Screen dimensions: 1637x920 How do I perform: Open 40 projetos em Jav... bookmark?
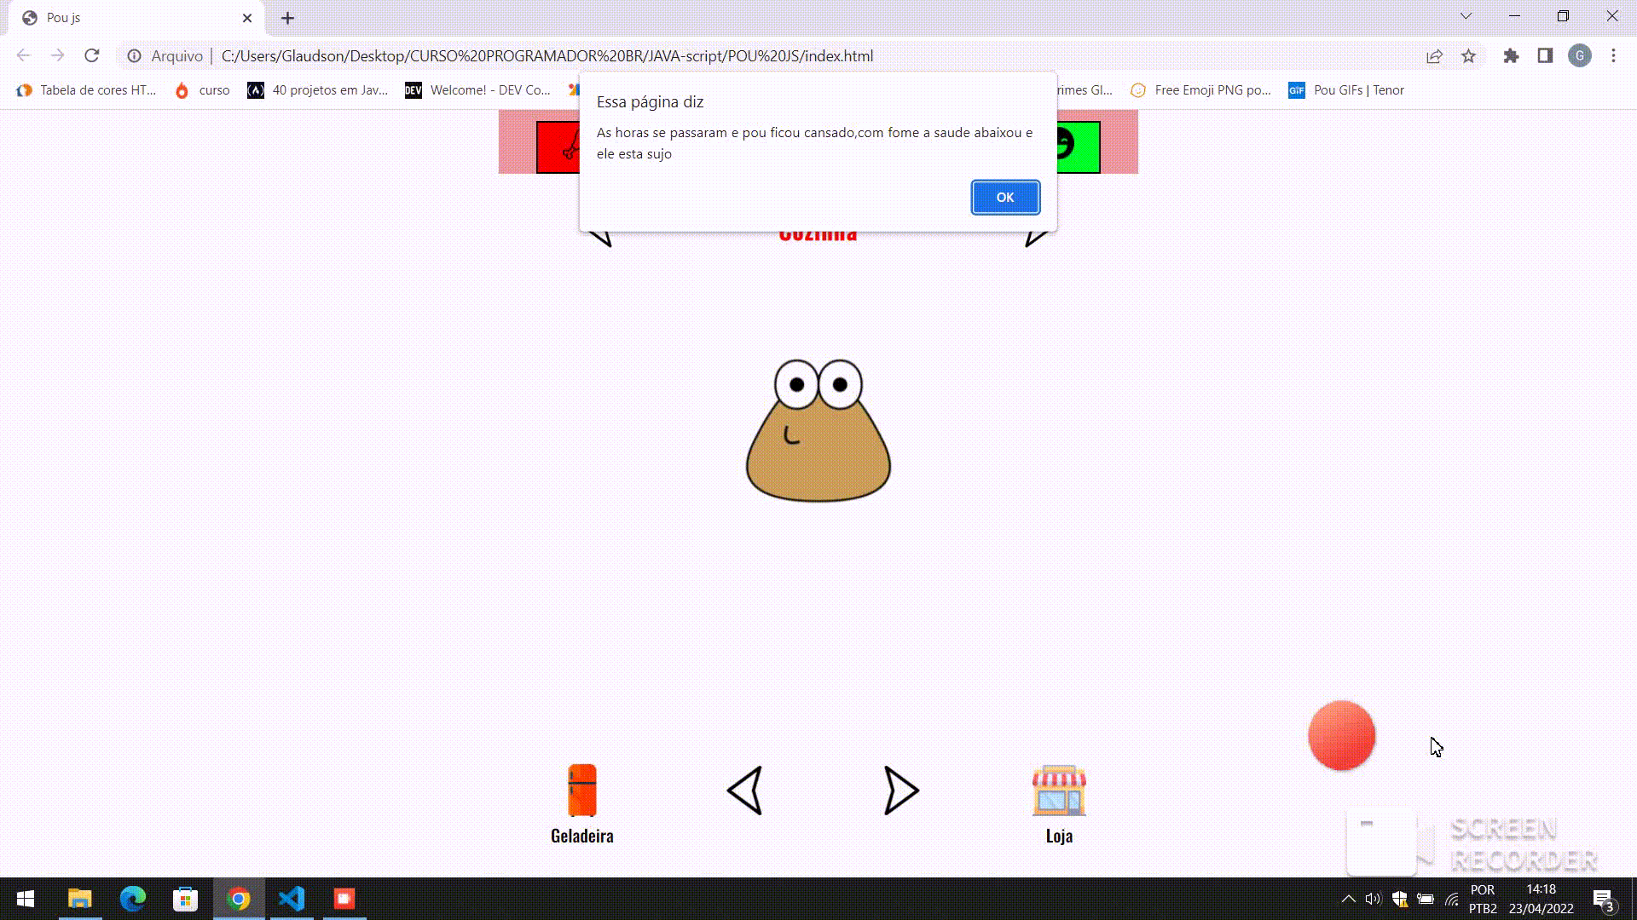click(317, 90)
